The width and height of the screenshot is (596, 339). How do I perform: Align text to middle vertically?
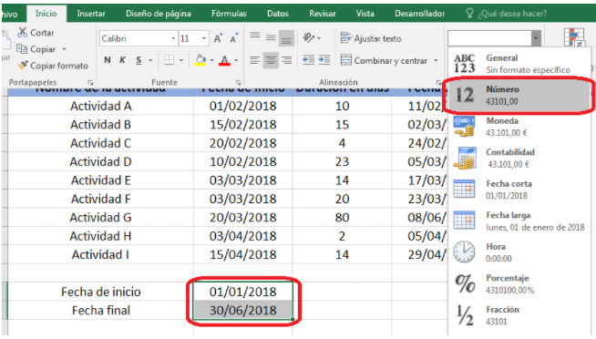point(271,37)
